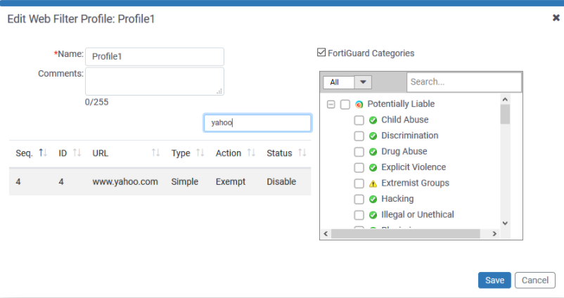
Task: Click the category Search field
Action: tap(463, 82)
